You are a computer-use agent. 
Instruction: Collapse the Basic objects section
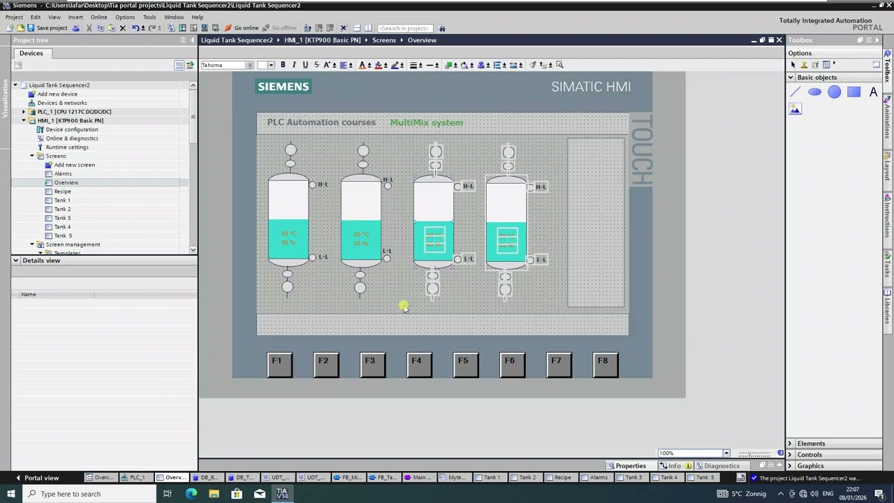[x=791, y=78]
